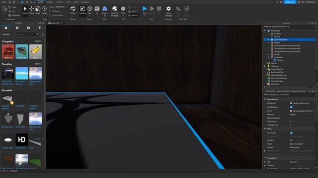Image resolution: width=318 pixels, height=178 pixels.
Task: Switch to the AVATAR ribbon tab
Action: click(60, 2)
